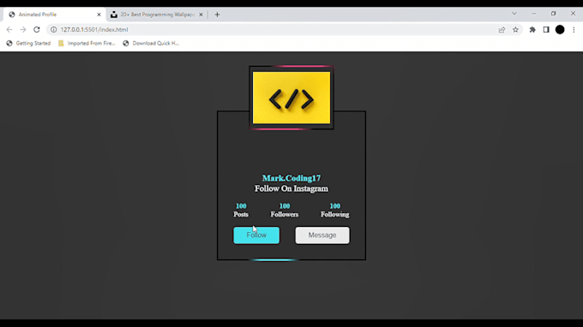Open the extensions puzzle icon
The width and height of the screenshot is (583, 327).
[532, 30]
